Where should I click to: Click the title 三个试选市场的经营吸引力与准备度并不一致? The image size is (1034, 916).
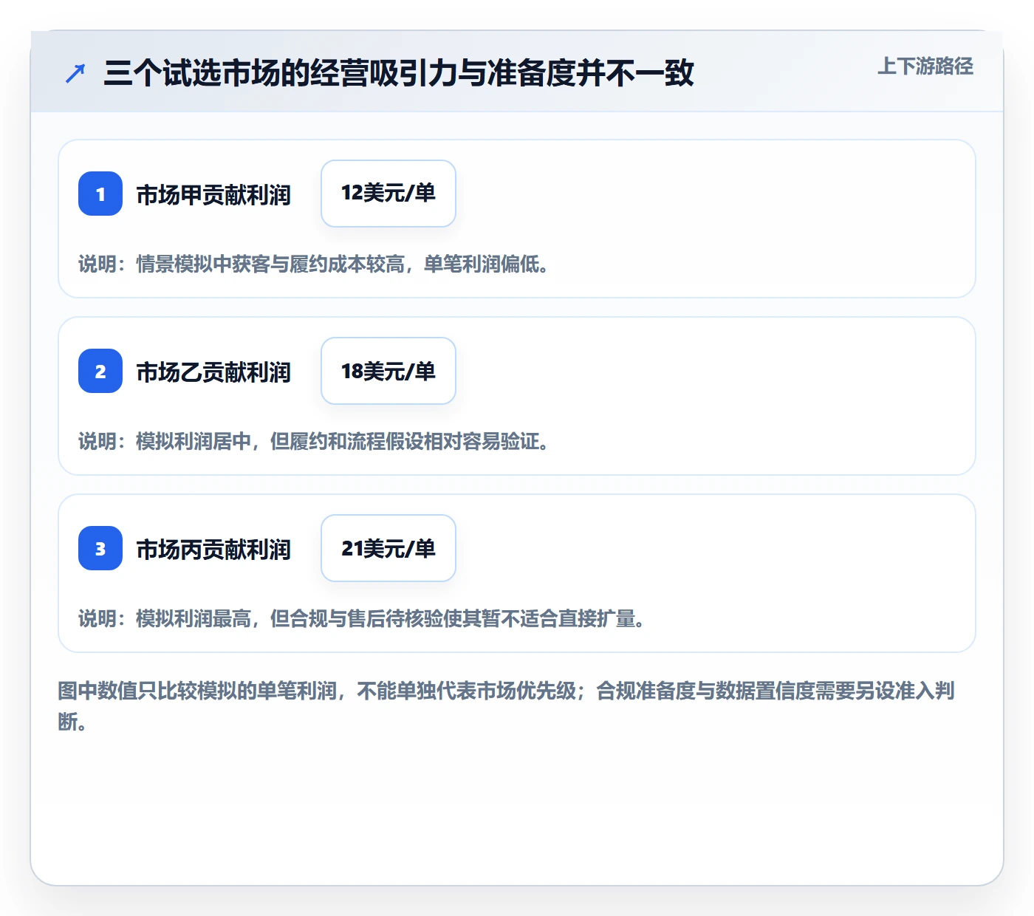(399, 73)
